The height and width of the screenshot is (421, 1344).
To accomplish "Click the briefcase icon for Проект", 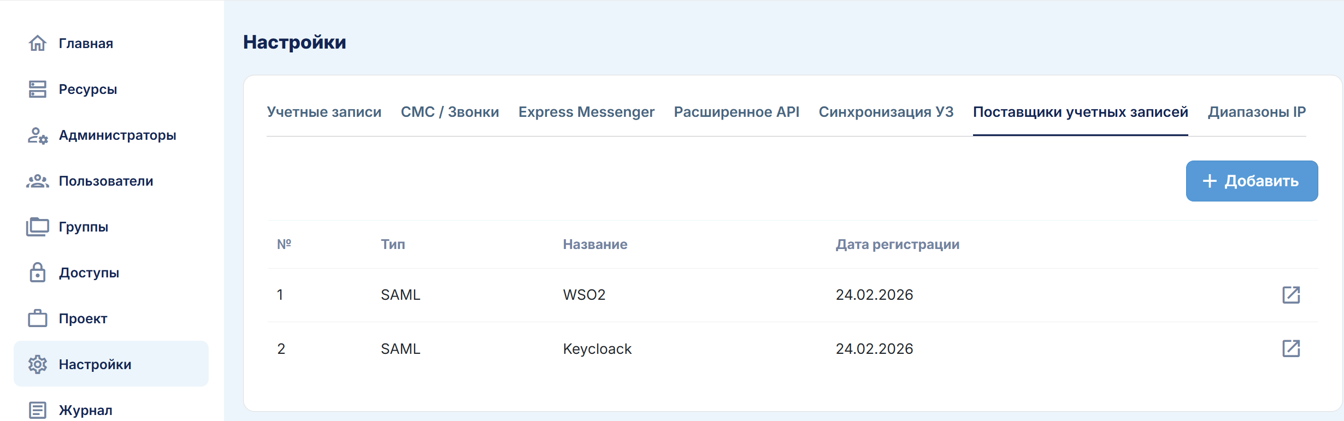I will [x=37, y=318].
